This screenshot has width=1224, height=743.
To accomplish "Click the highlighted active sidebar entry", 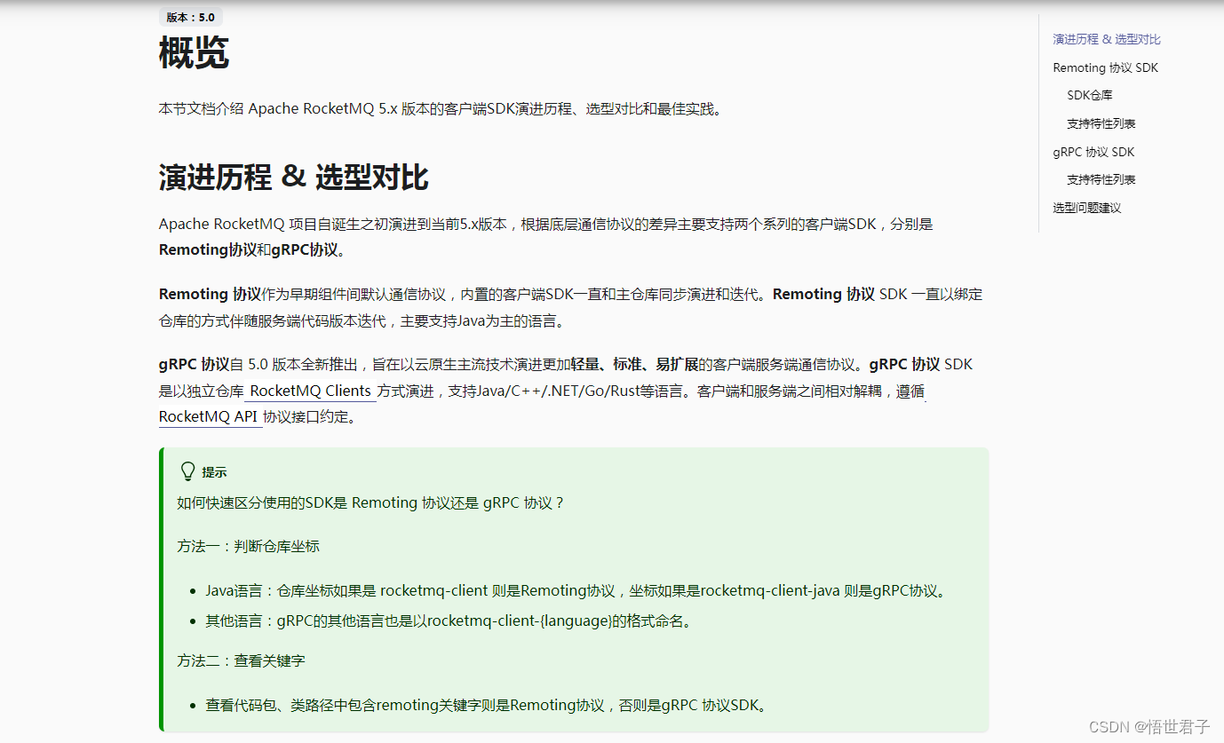I will pos(1107,39).
